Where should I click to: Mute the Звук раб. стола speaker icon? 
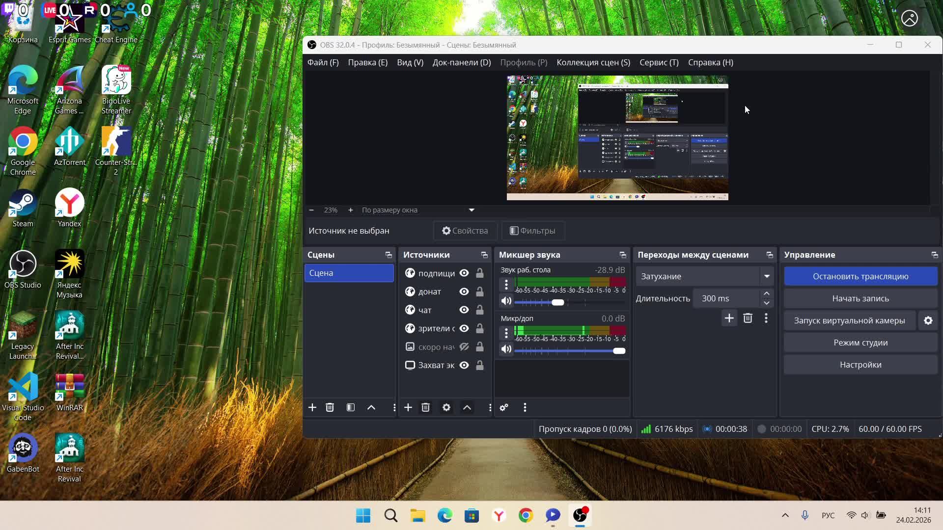(x=506, y=301)
